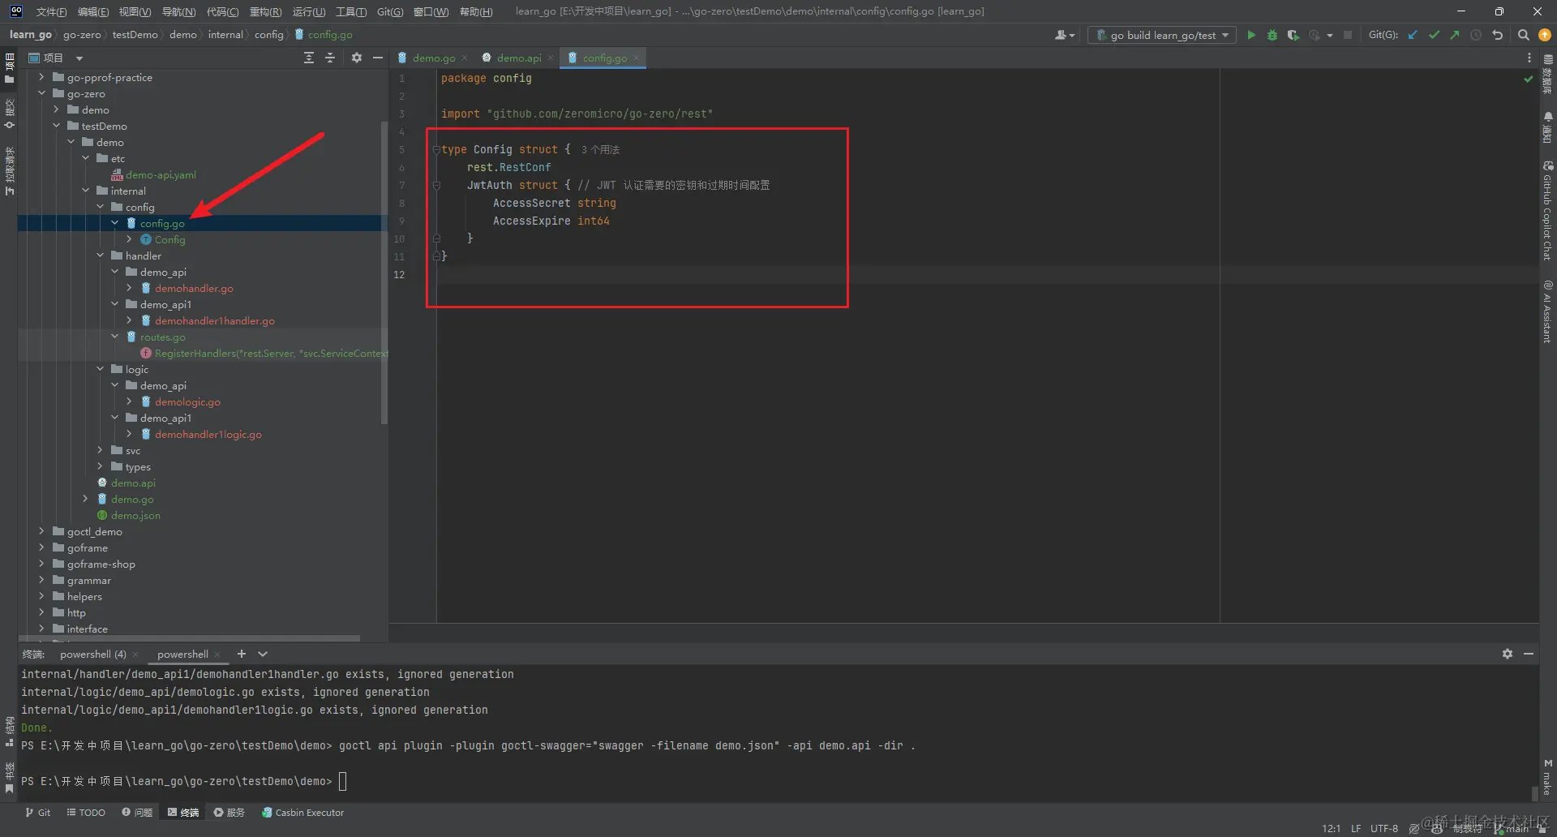
Task: Collapse the go-zero folder
Action: tap(41, 93)
